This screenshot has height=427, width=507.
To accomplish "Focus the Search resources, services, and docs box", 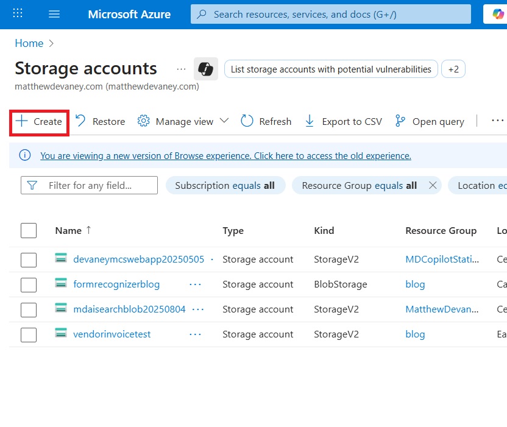I will tap(331, 14).
